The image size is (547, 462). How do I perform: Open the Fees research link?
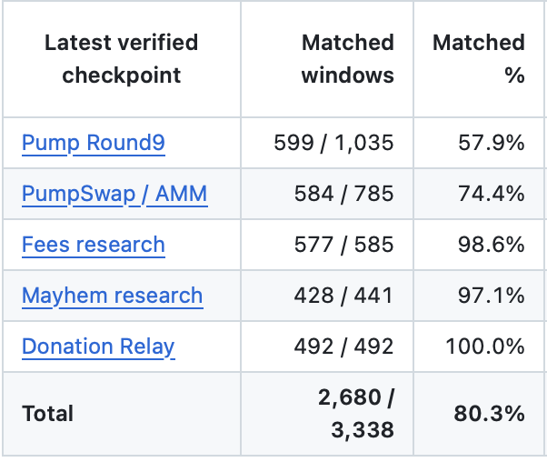94,244
